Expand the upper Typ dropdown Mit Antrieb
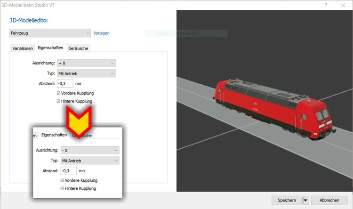Screen dimensions: 353x209 pos(86,73)
